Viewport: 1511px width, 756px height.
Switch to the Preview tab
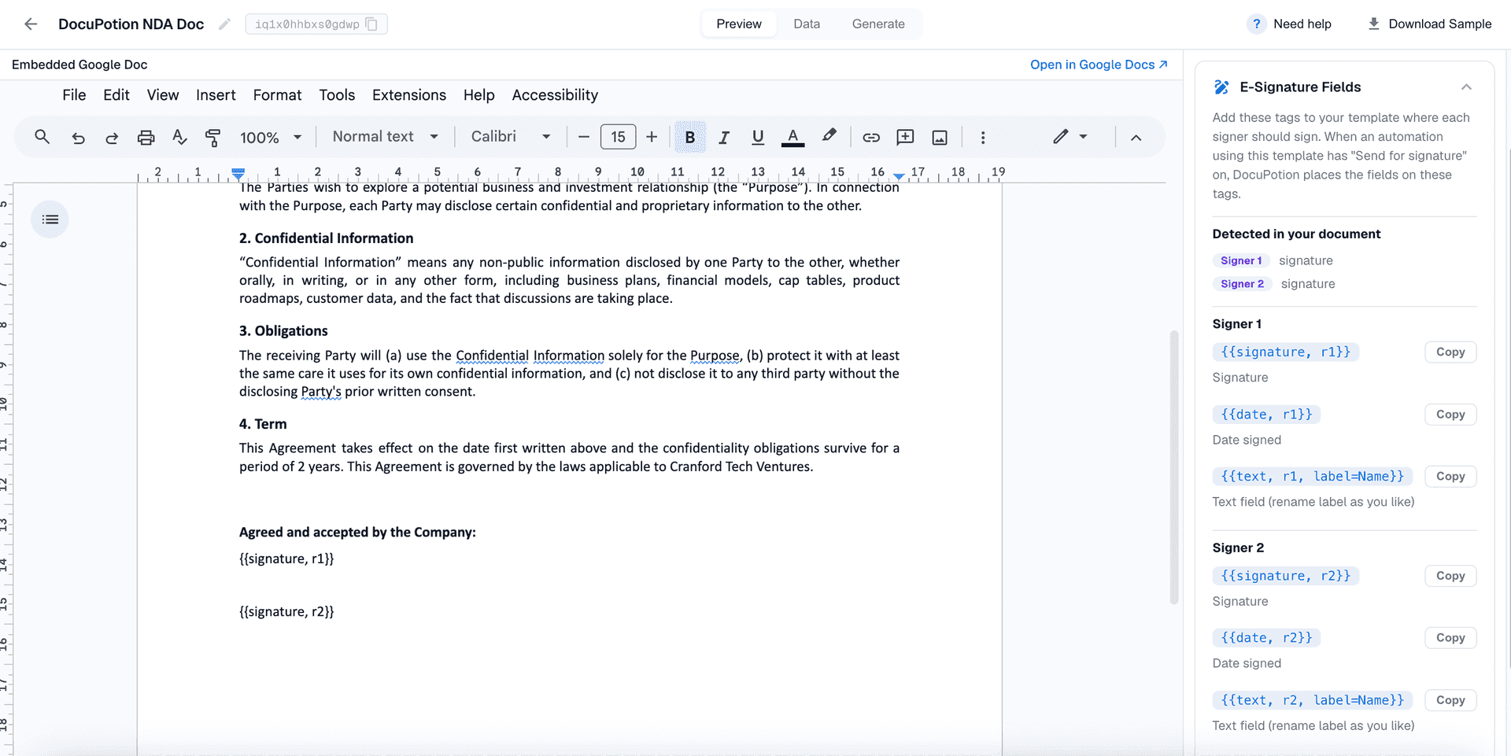point(739,24)
